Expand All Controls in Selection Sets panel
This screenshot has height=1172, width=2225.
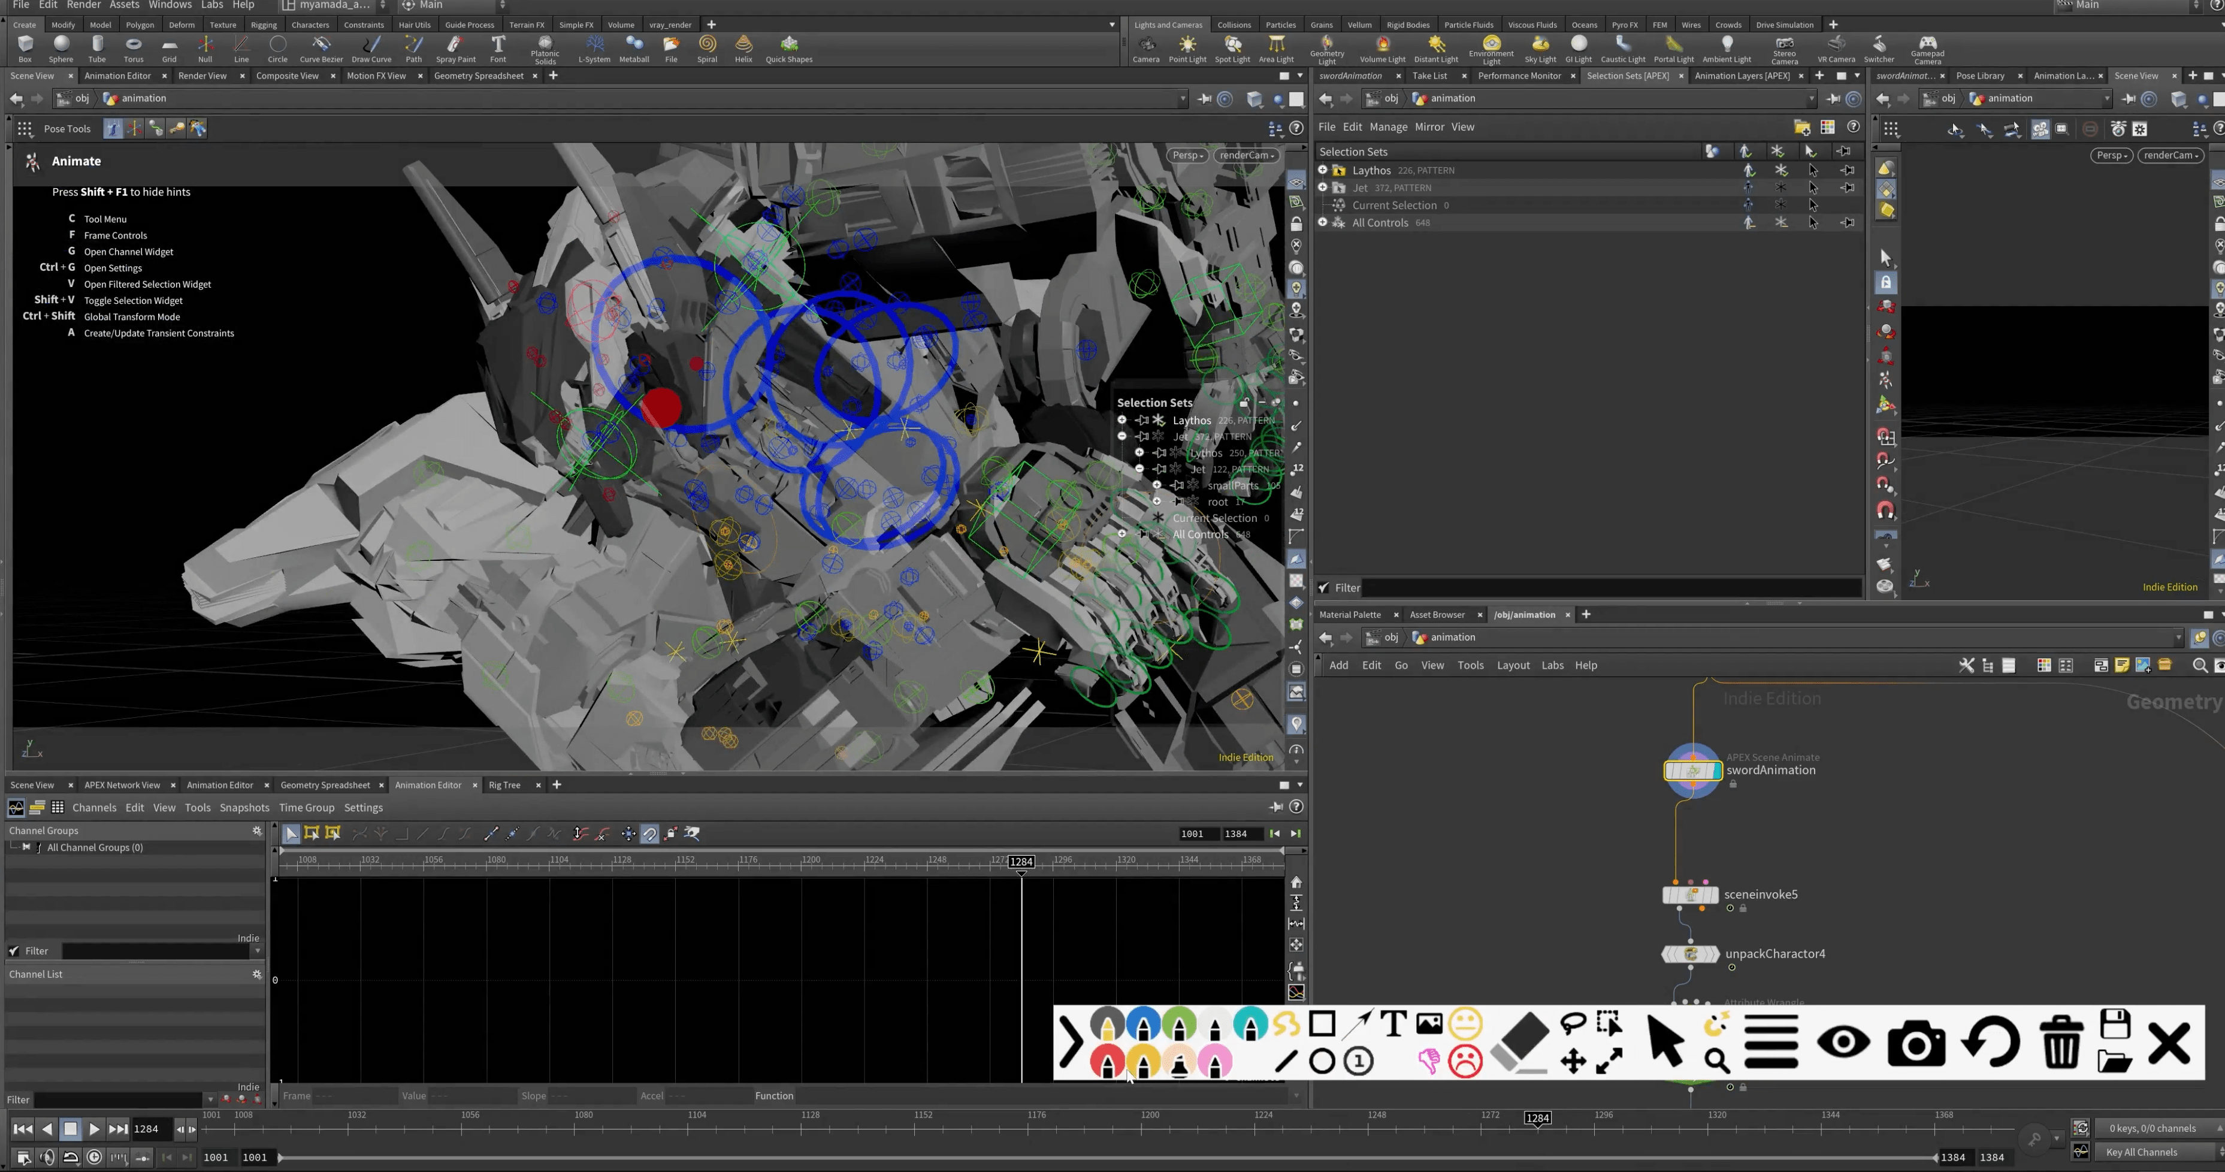click(x=1322, y=222)
